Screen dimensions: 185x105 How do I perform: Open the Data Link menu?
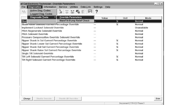point(86,7)
